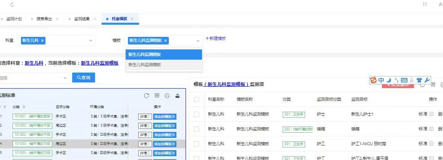The width and height of the screenshot is (443, 160).
Task: Click the 查询 search button
Action: point(84,78)
